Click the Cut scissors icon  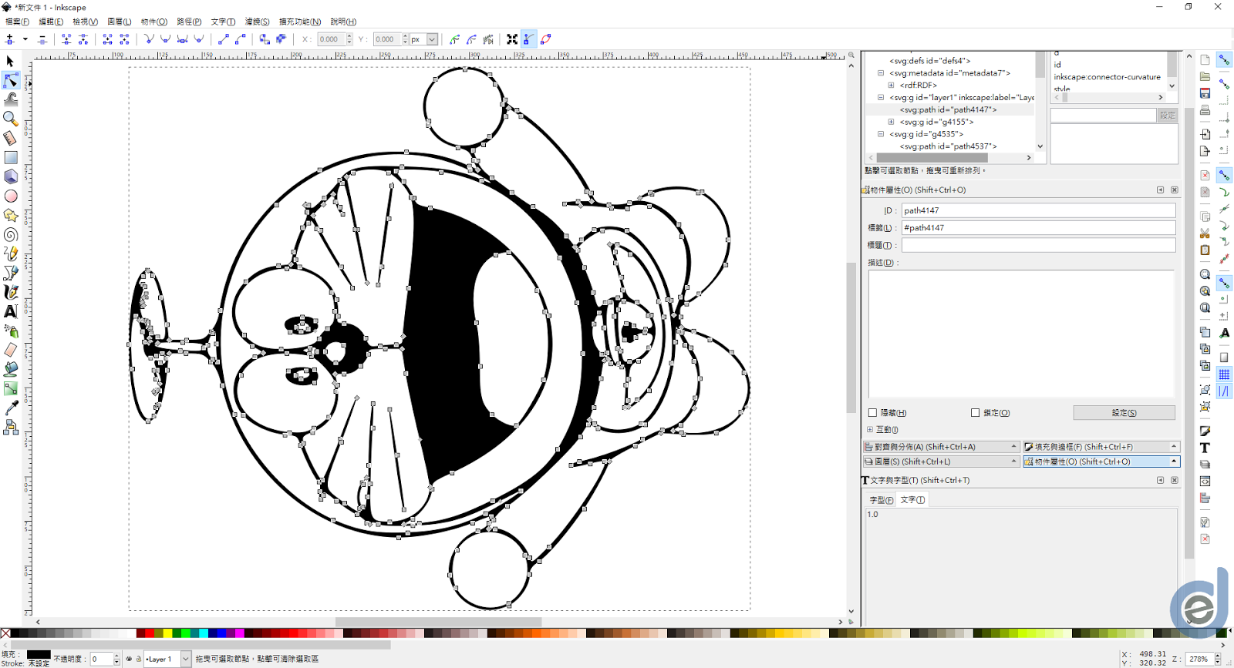tap(1205, 233)
